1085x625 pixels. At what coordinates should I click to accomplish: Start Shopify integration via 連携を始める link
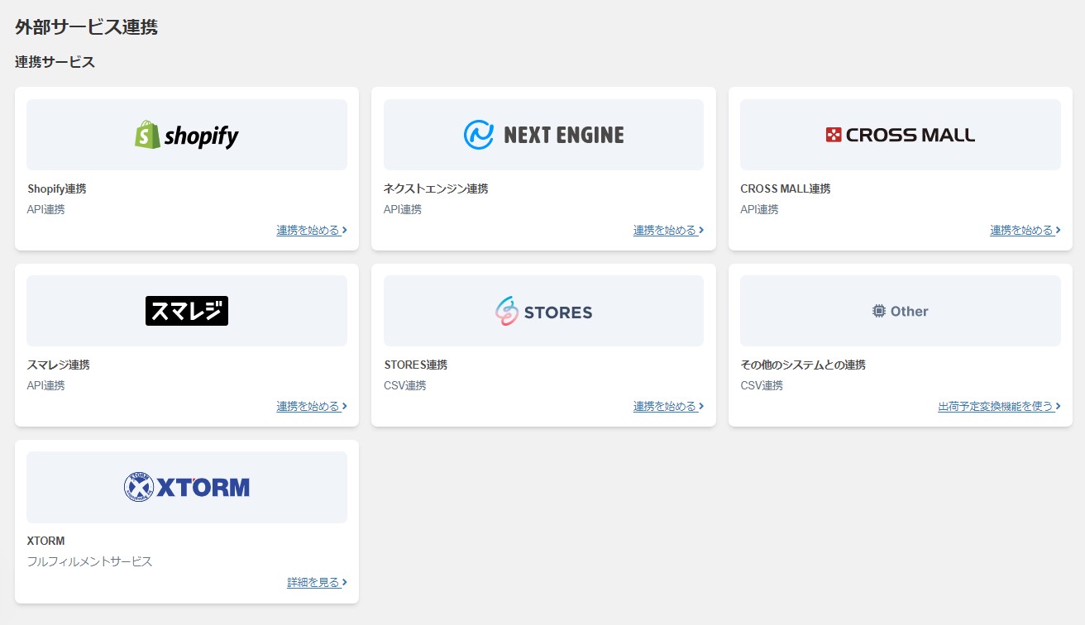pos(312,230)
